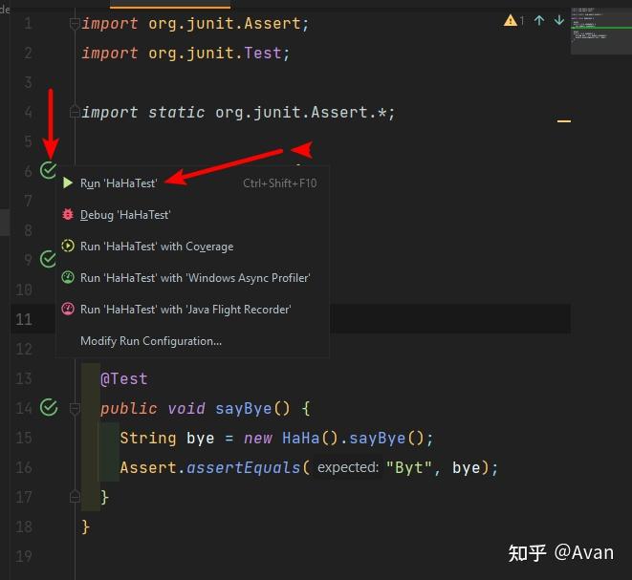This screenshot has width=632, height=580.
Task: Click the fold end marker on line 17
Action: [x=75, y=496]
